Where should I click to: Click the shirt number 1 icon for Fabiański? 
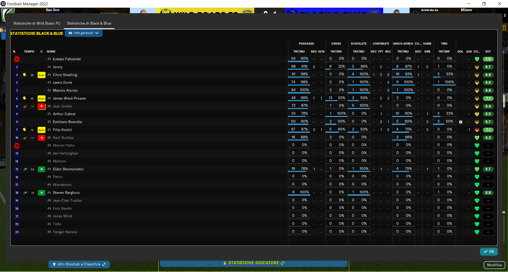17,59
